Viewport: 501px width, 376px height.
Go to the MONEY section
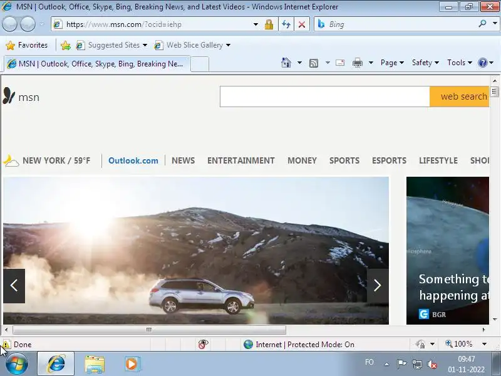coord(302,160)
